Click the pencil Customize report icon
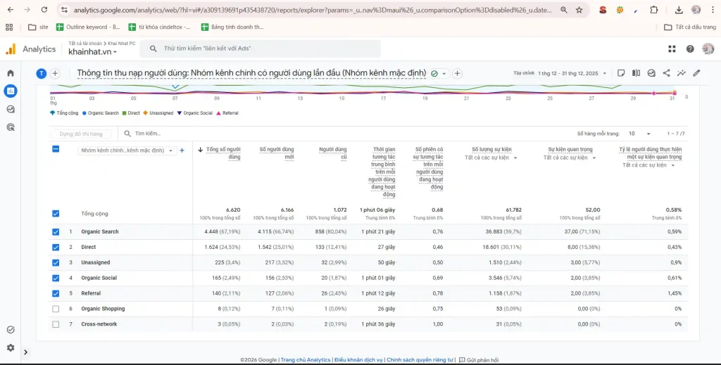 tap(696, 73)
